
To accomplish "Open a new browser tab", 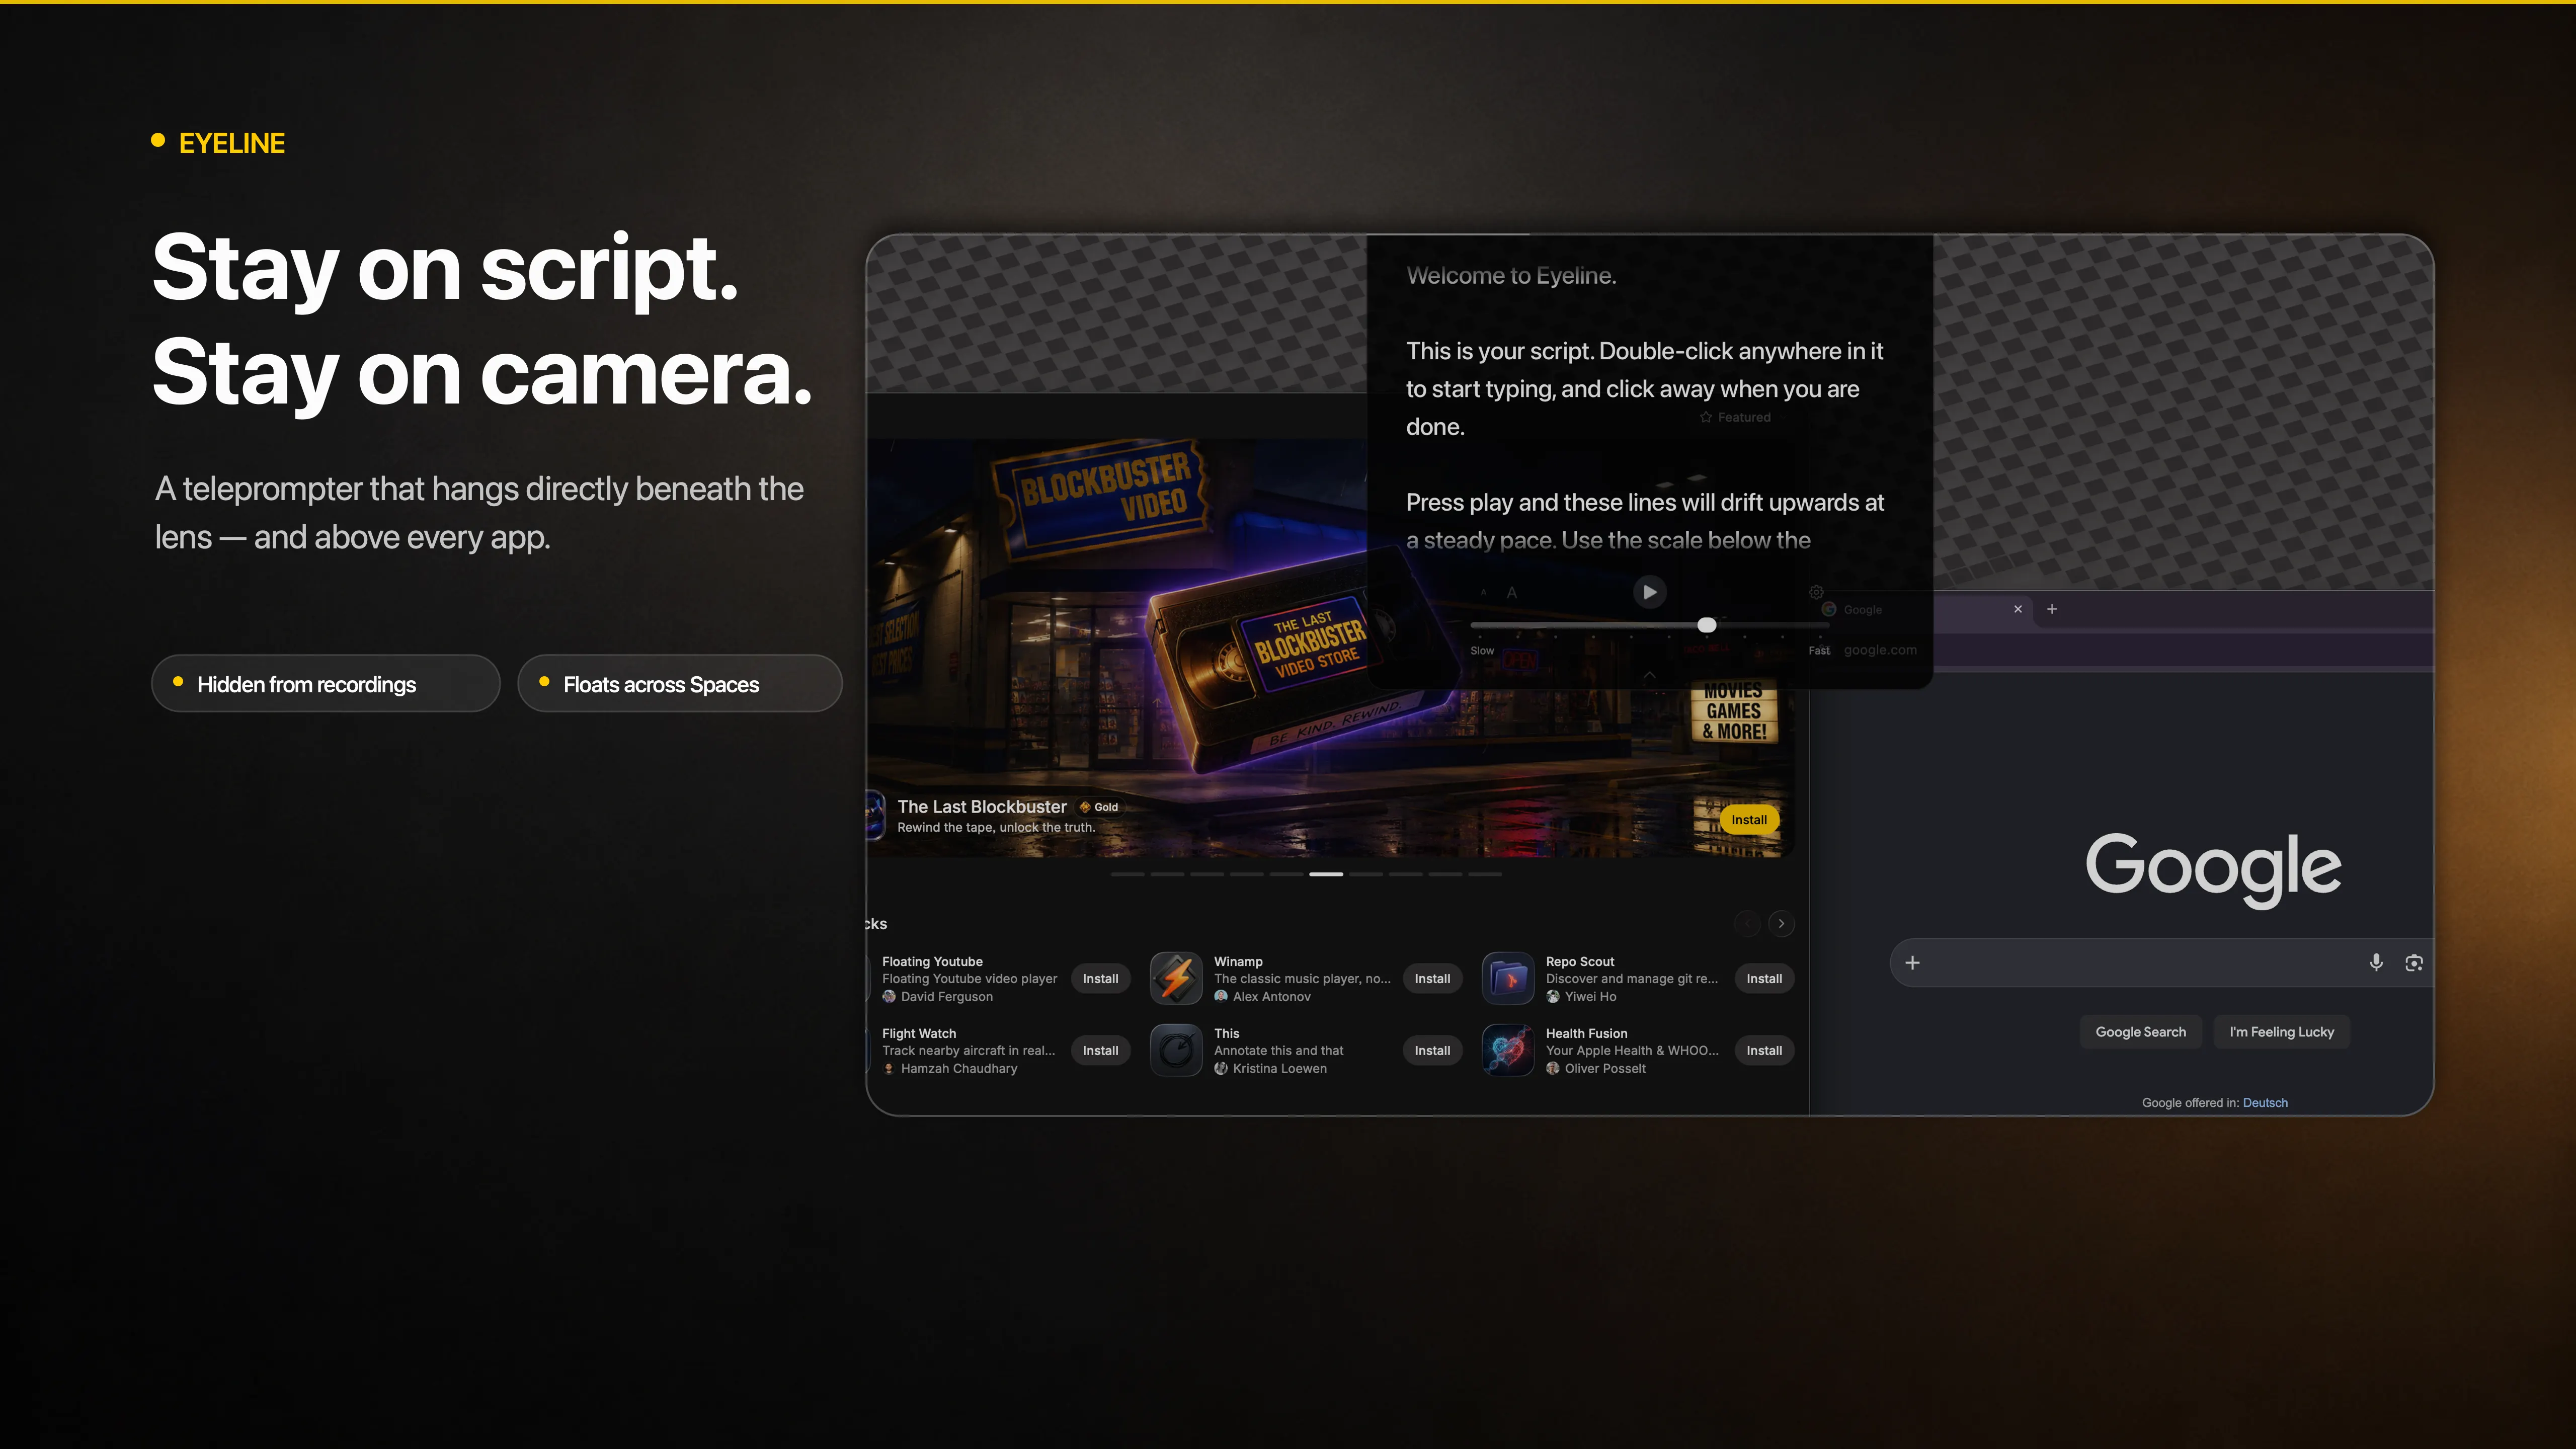I will (x=2052, y=609).
